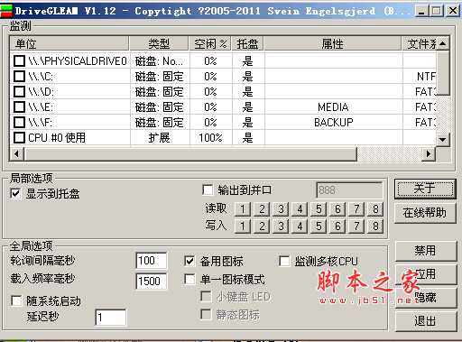Tick the \\.\F: drive checkbox
The height and width of the screenshot is (342, 462).
point(19,123)
